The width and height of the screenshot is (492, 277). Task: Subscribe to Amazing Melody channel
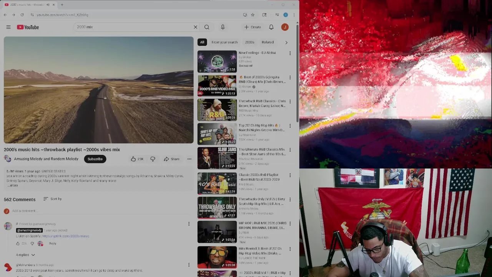point(95,159)
